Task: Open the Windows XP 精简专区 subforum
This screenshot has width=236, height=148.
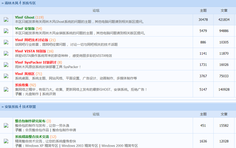Action: (x=41, y=146)
